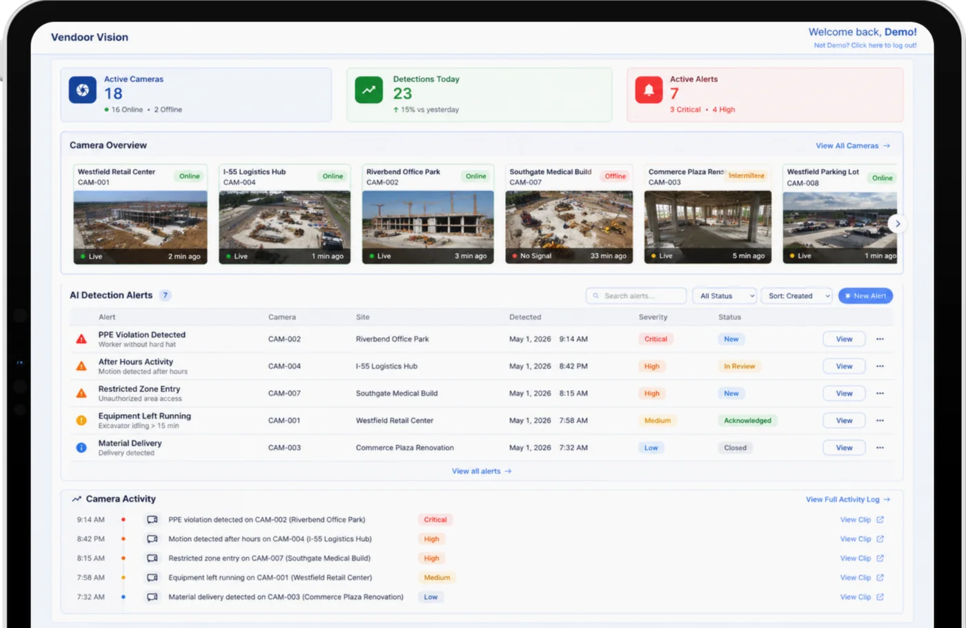Click the Severity column header
The width and height of the screenshot is (966, 628).
653,317
